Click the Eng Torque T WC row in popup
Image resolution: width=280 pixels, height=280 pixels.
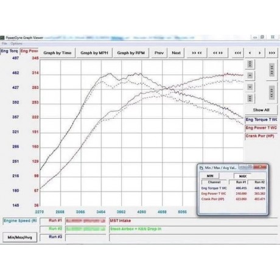point(233,188)
